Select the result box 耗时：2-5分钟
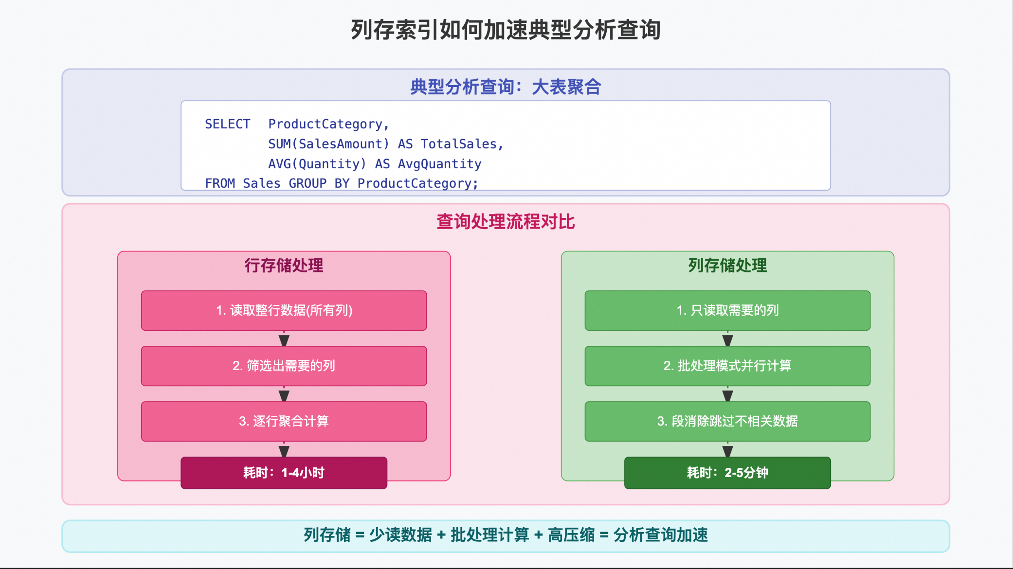Image resolution: width=1013 pixels, height=569 pixels. click(x=728, y=473)
